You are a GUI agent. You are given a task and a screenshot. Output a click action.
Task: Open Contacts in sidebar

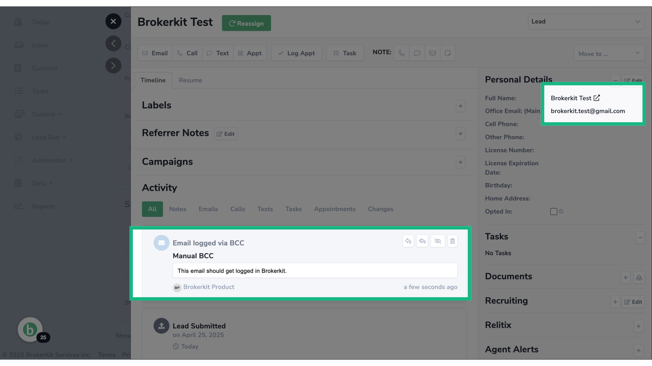pyautogui.click(x=44, y=68)
